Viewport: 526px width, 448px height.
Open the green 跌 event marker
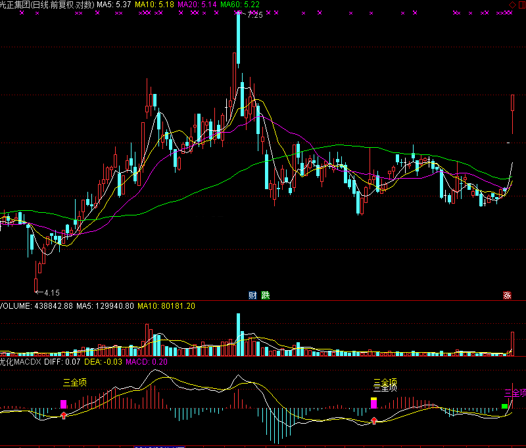[266, 295]
